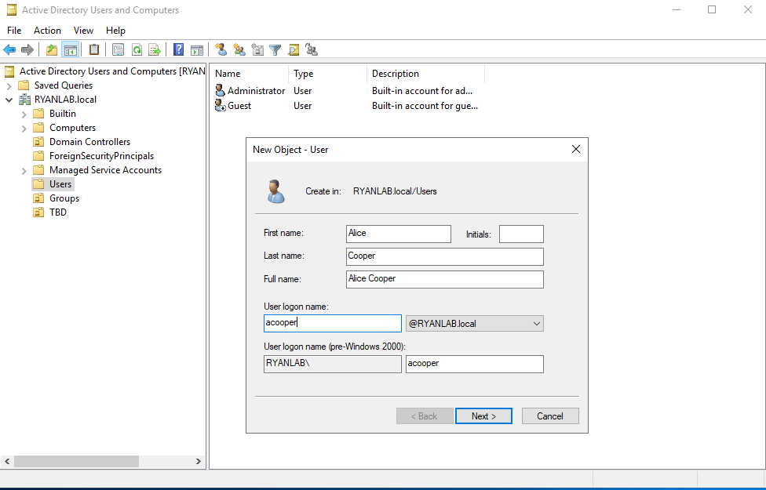Open the View menu
Viewport: 766px width, 490px height.
coord(83,30)
